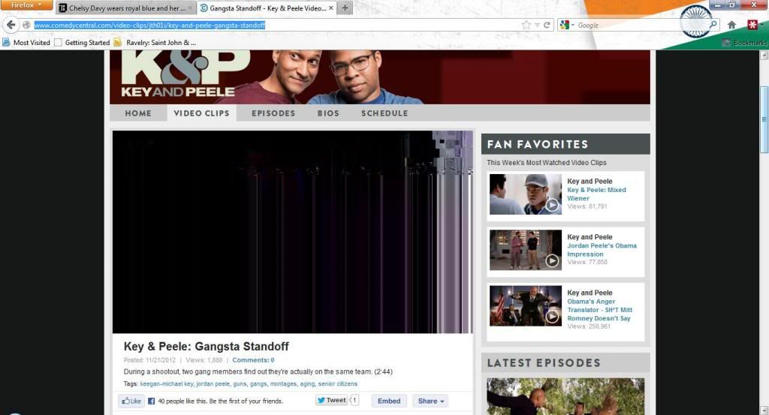Play the Anger Translator clip play icon

point(552,317)
